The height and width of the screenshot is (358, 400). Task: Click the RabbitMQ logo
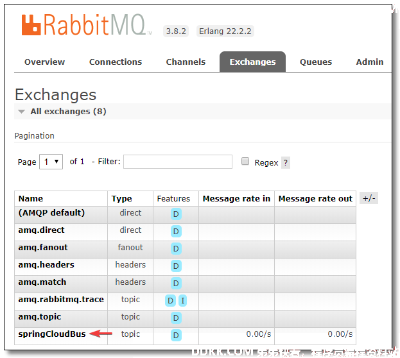point(87,24)
